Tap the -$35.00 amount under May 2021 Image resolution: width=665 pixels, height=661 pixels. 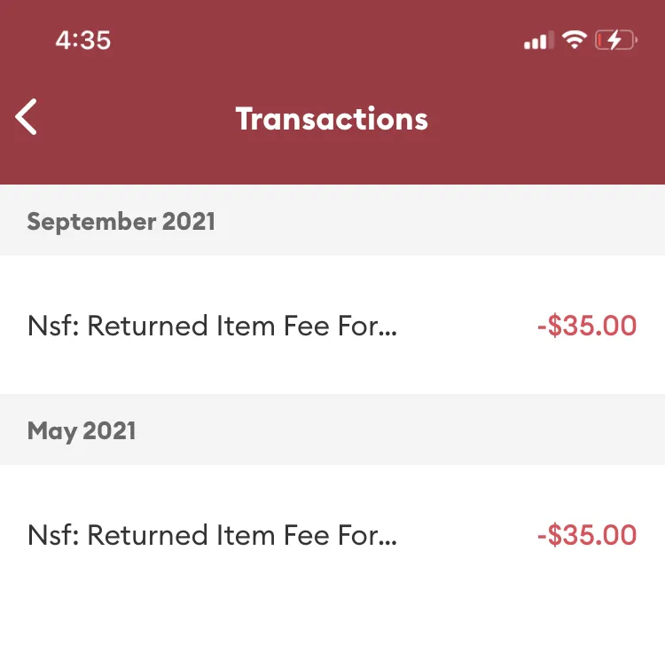tap(587, 535)
